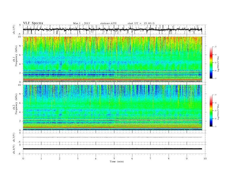Click the 'ch.3(V)' axis label

click(14, 138)
